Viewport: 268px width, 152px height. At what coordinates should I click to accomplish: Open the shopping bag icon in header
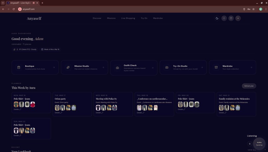pyautogui.click(x=231, y=18)
